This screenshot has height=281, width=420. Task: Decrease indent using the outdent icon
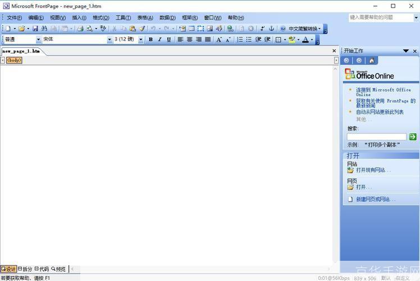258,39
